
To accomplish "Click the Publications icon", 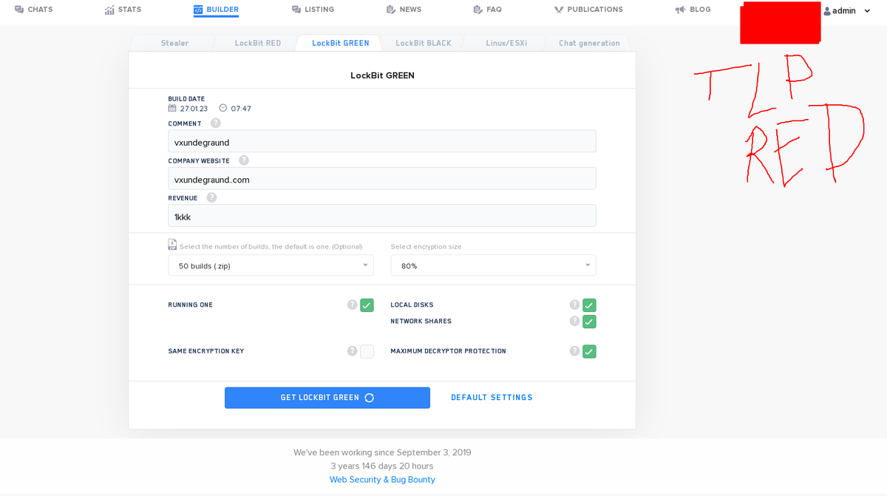I will 559,10.
